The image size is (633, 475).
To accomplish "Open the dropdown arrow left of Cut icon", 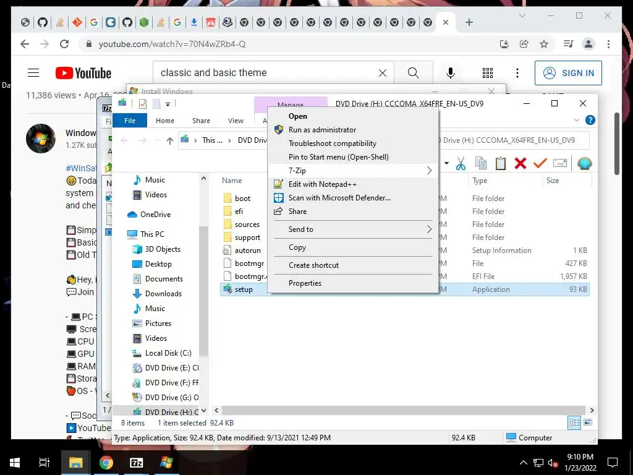I will click(x=446, y=163).
